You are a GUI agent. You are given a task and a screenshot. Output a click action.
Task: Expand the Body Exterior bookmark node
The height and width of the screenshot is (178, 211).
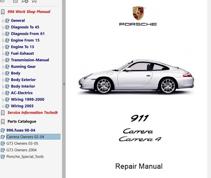point(3,80)
